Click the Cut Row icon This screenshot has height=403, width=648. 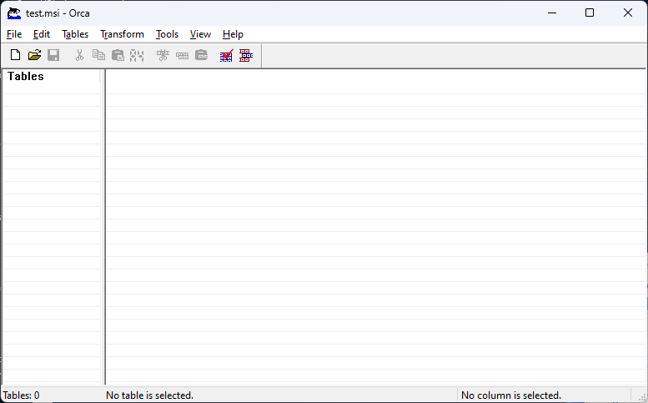163,55
